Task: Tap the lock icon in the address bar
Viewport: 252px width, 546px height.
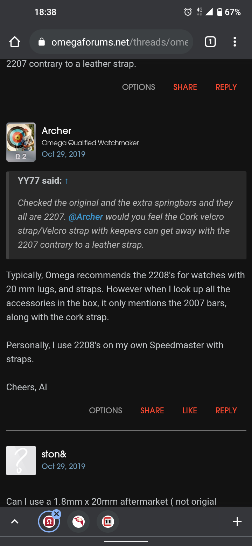Action: coord(42,42)
